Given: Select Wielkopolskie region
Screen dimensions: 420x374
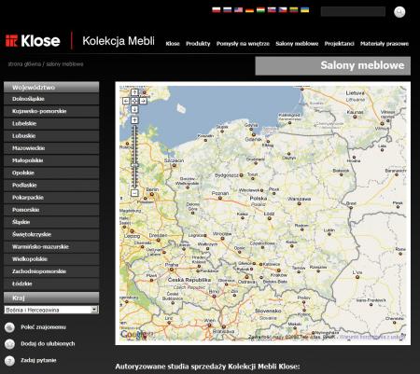Looking at the screenshot, I should (x=51, y=259).
